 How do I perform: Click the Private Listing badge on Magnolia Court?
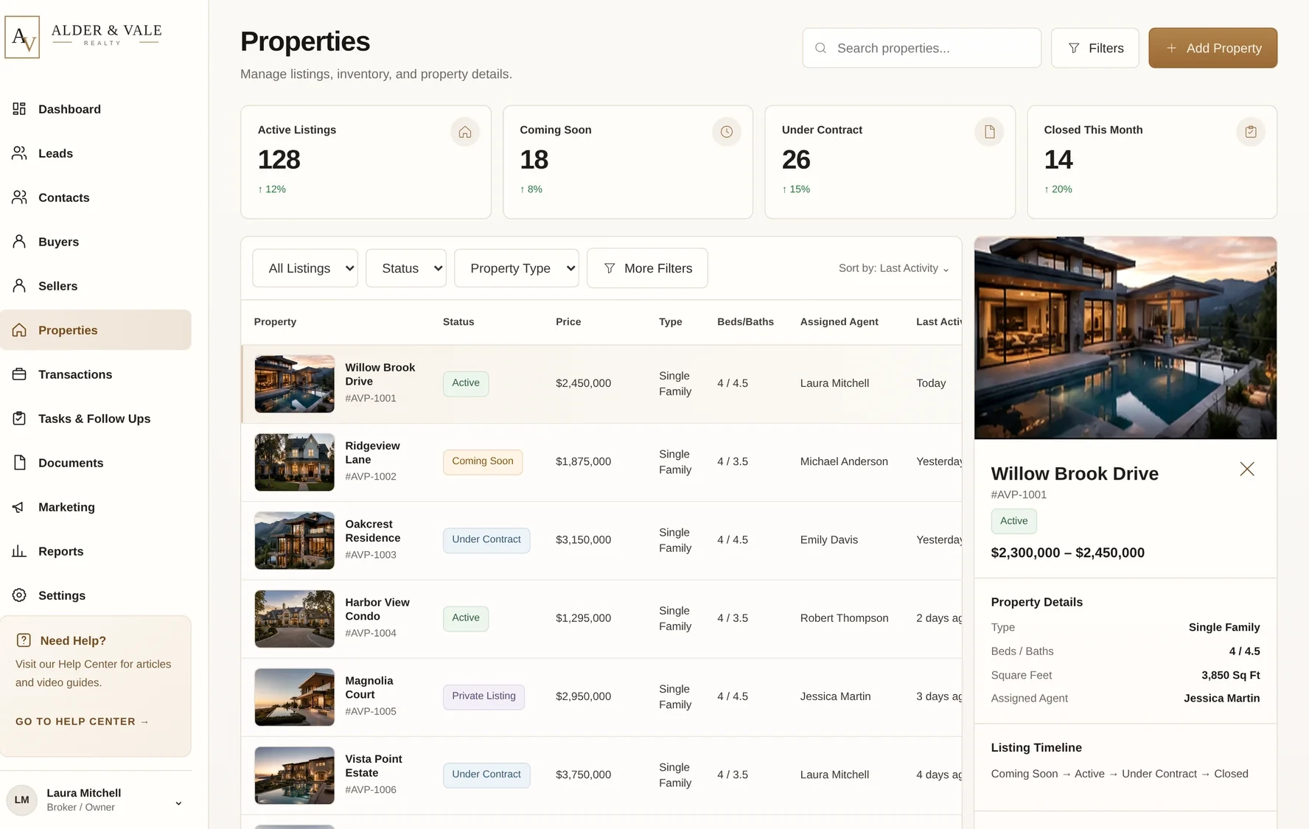(484, 696)
